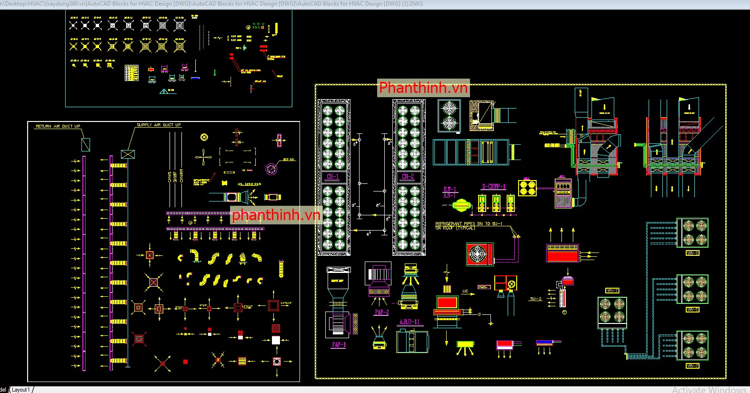The height and width of the screenshot is (393, 750).
Task: Click the SUPPLY AIR DUCT UP text
Action: tap(159, 125)
